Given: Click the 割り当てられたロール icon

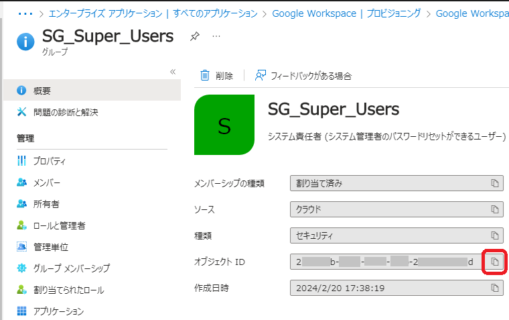Looking at the screenshot, I should tap(21, 290).
